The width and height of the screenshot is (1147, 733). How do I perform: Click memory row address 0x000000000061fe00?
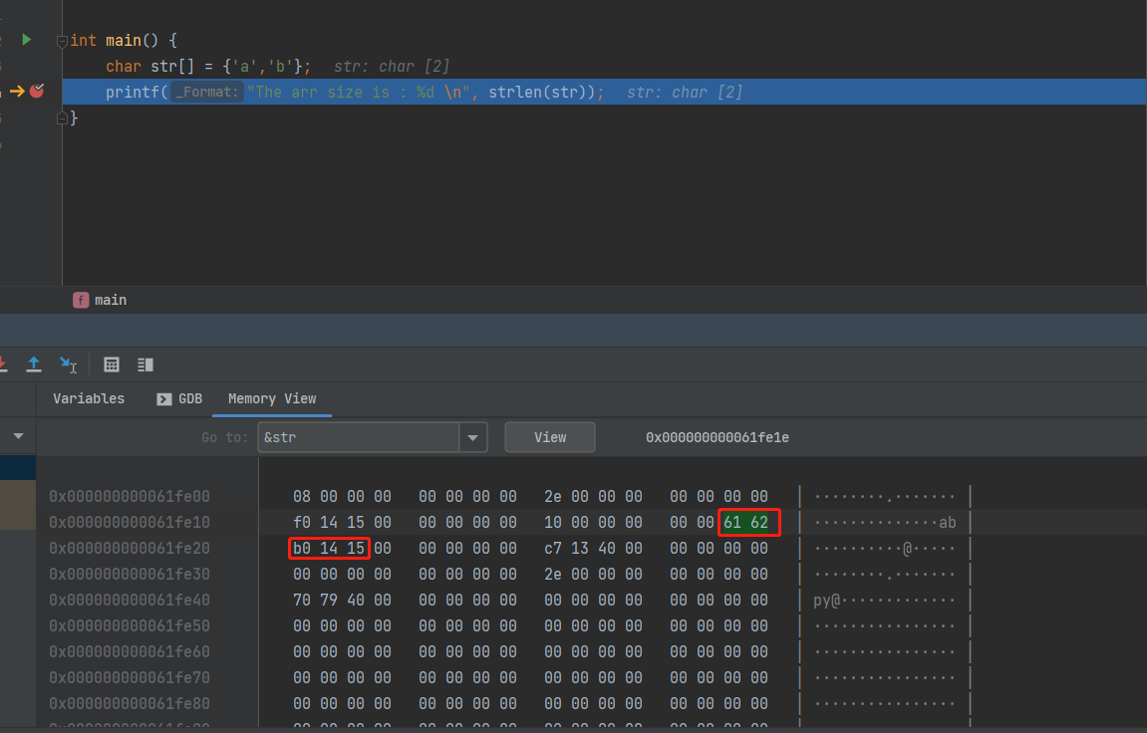coord(130,496)
